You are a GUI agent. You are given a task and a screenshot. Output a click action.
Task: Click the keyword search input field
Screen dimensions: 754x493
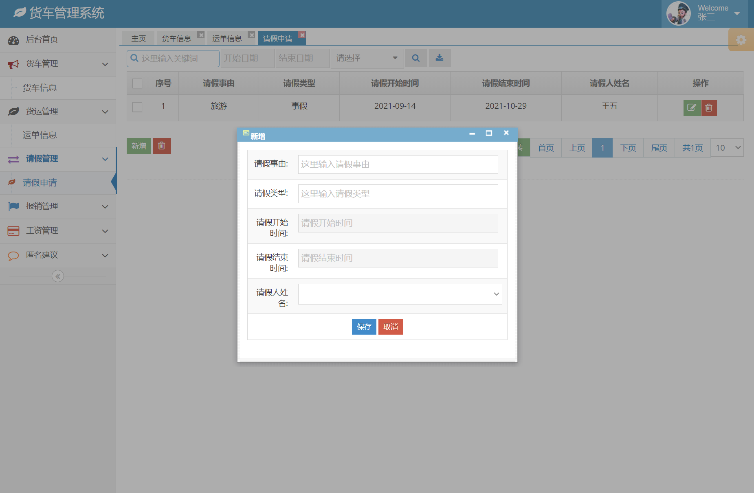click(175, 58)
